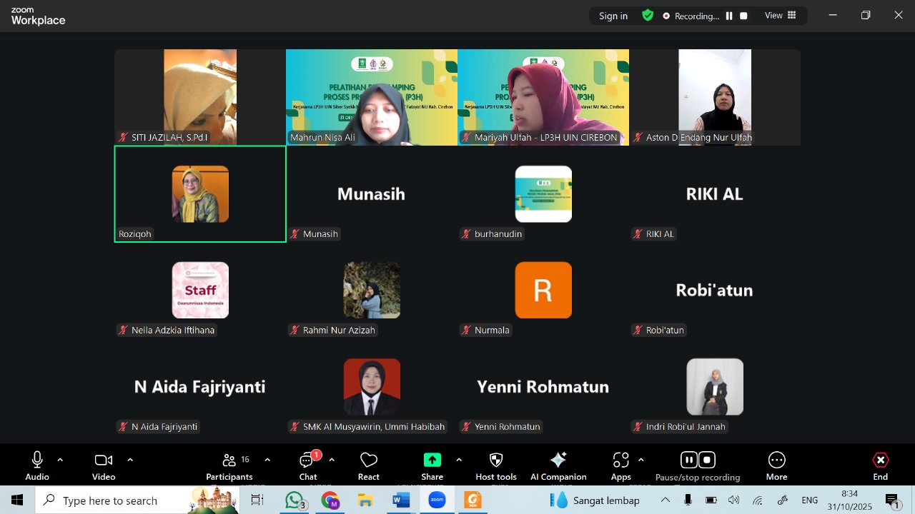The width and height of the screenshot is (915, 514).
Task: Expand video settings arrow
Action: (x=130, y=460)
